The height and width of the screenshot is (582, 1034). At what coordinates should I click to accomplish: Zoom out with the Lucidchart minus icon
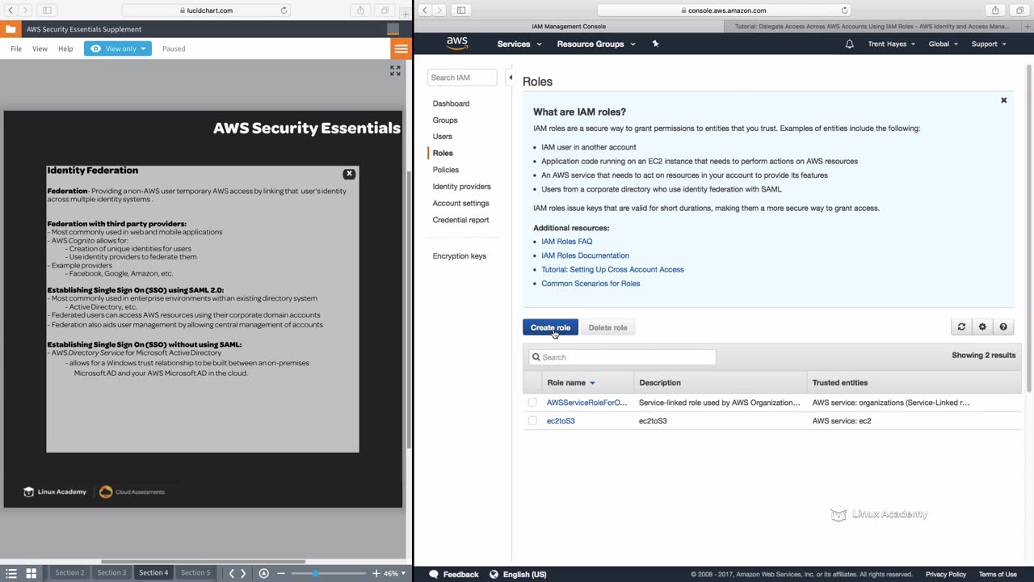pyautogui.click(x=281, y=573)
